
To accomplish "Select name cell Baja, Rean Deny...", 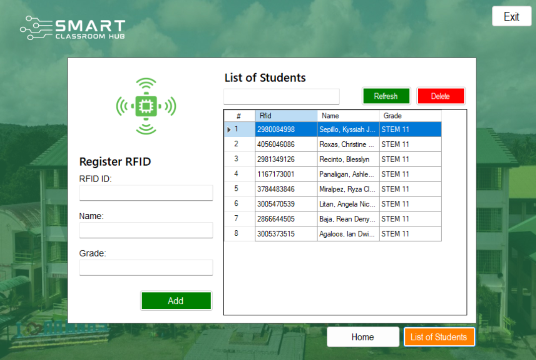I will (x=348, y=219).
